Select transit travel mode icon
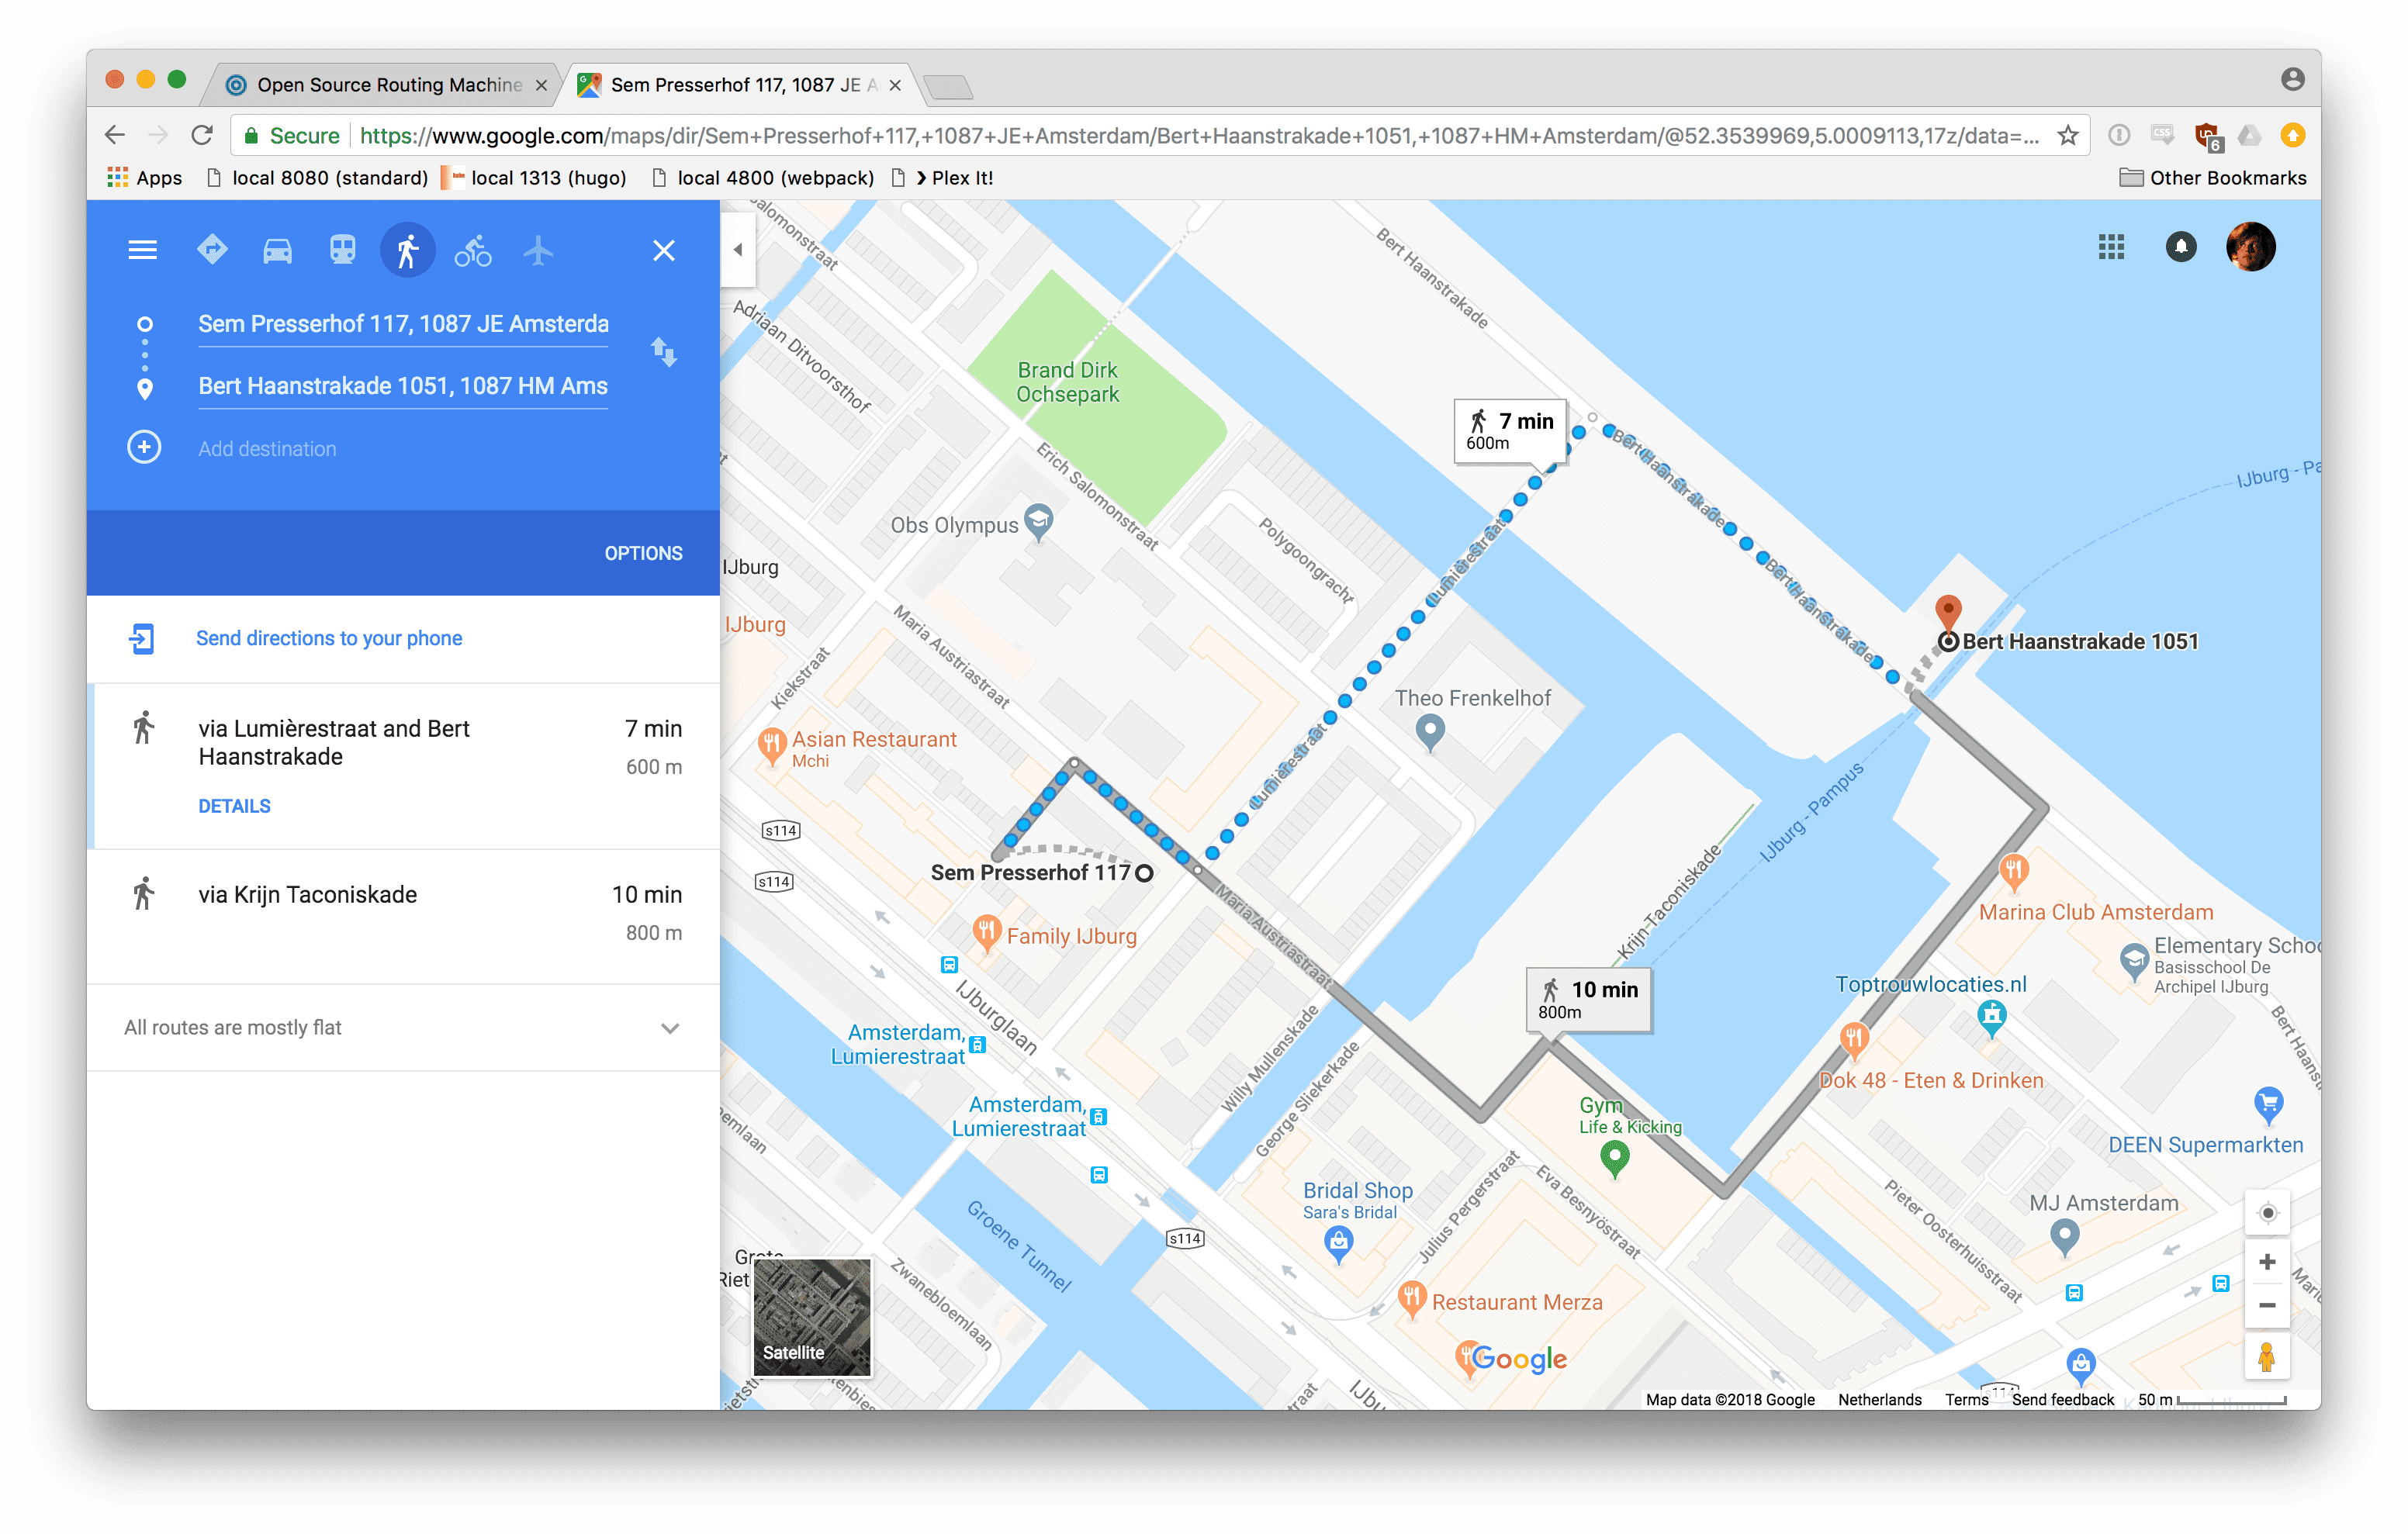This screenshot has height=1534, width=2408. [342, 250]
